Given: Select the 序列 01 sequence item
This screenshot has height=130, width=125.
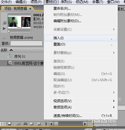Looking at the screenshot, I should [20, 56].
